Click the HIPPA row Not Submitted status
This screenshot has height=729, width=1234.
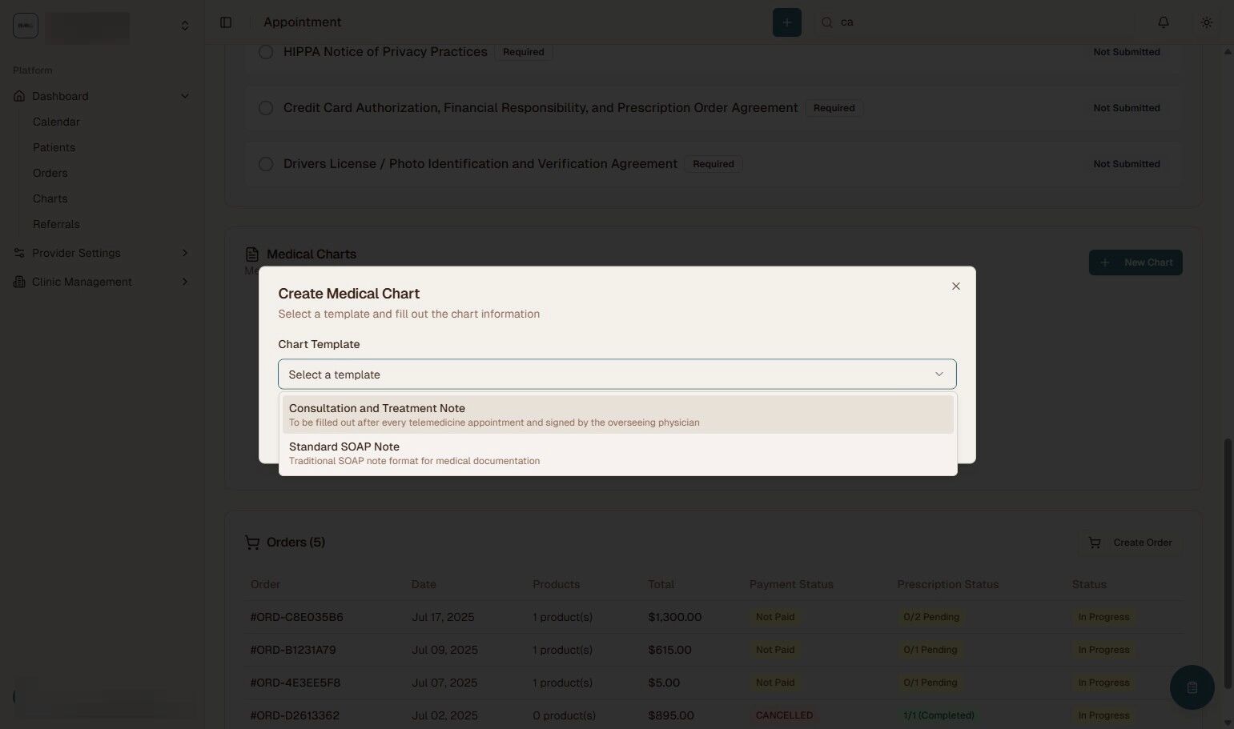1126,52
